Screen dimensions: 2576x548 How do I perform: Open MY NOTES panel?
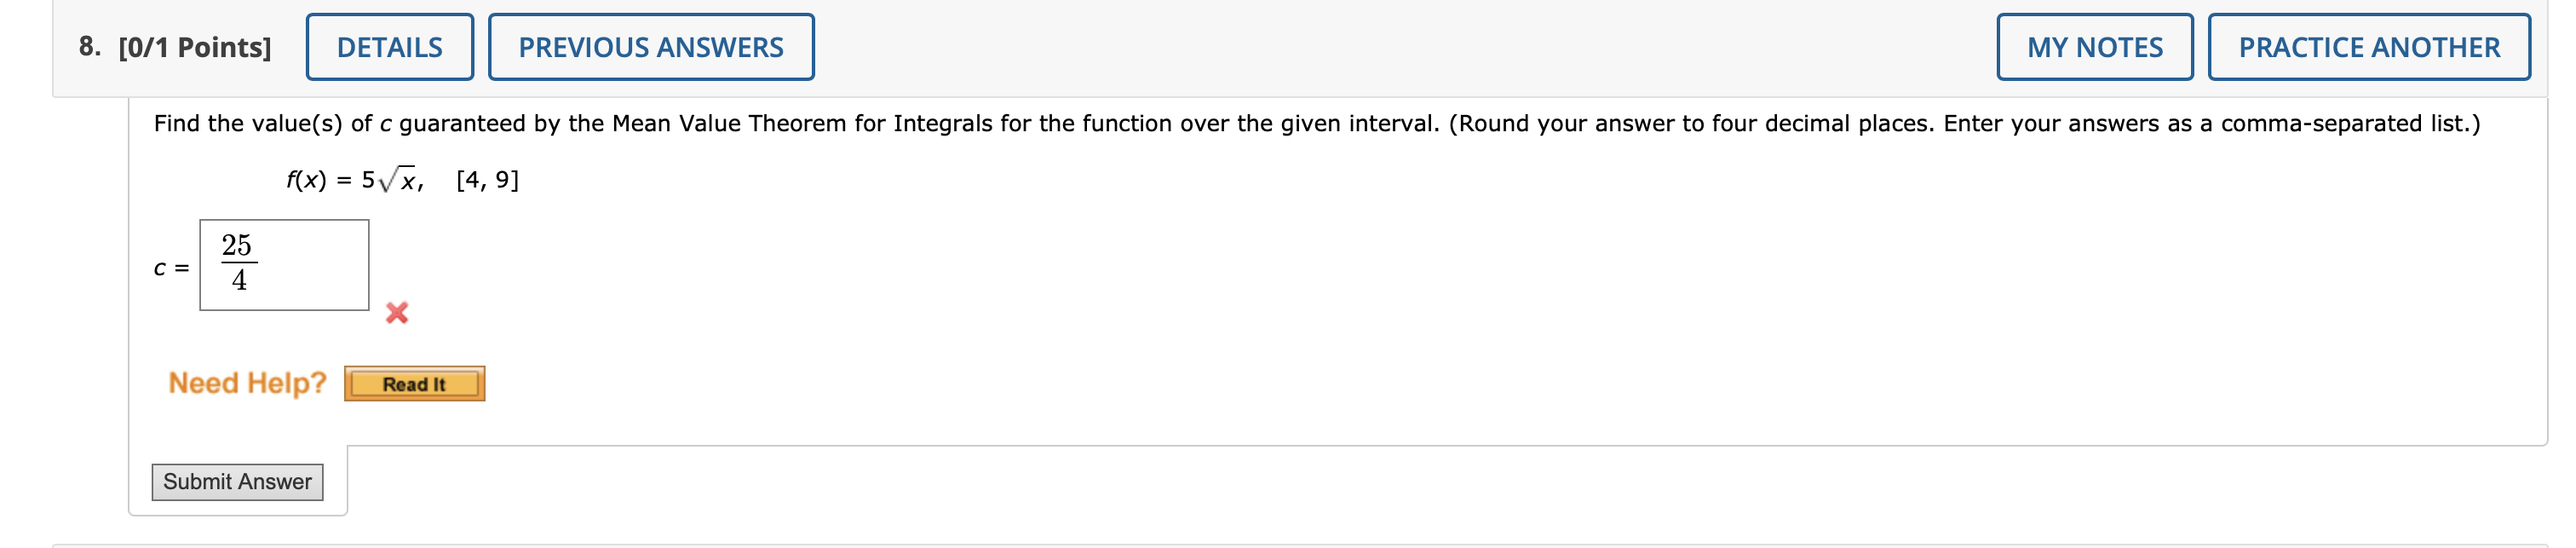click(x=2095, y=45)
